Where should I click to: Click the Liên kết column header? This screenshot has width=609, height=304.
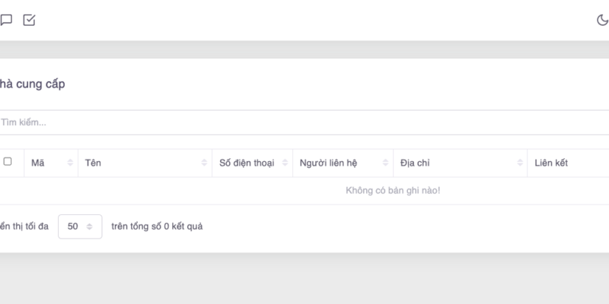pyautogui.click(x=551, y=163)
